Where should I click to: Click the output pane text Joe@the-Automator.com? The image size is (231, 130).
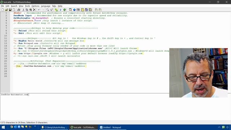tap(14, 95)
